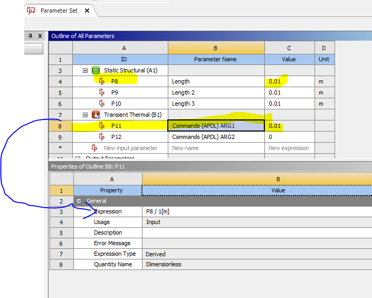Select row number 8 in the outline
The width and height of the screenshot is (372, 298).
[60, 126]
